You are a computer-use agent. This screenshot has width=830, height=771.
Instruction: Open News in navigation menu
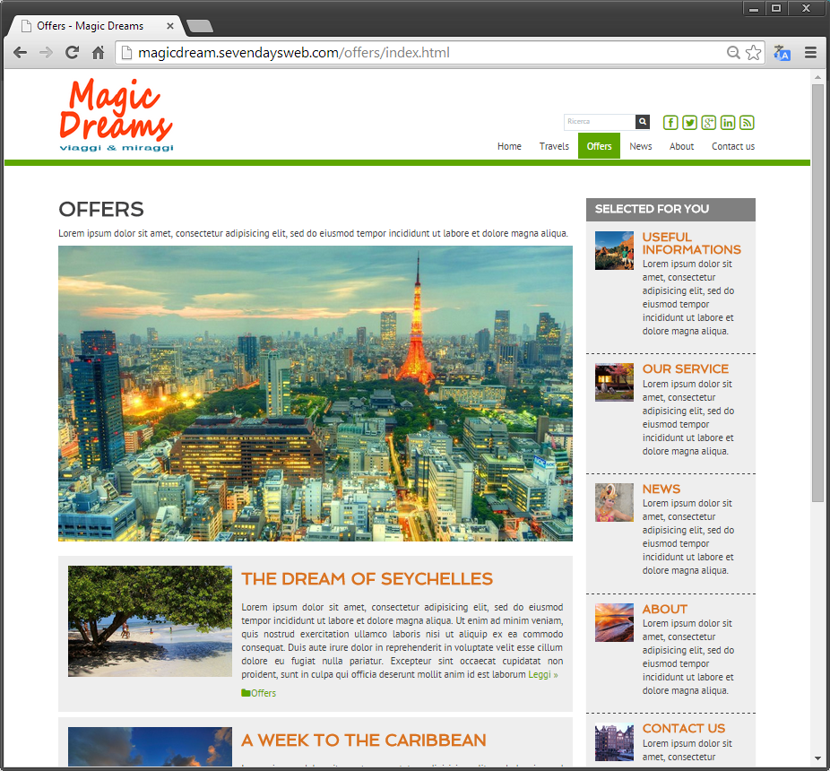[x=641, y=146]
